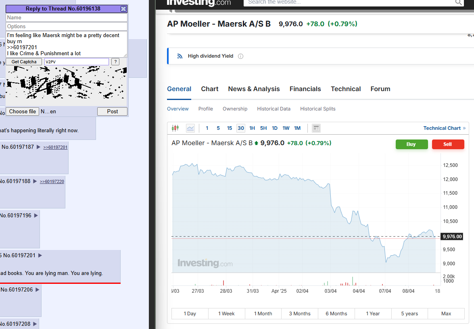Viewport: 474px width, 329px height.
Task: Select the 6 Months range button
Action: (x=336, y=314)
